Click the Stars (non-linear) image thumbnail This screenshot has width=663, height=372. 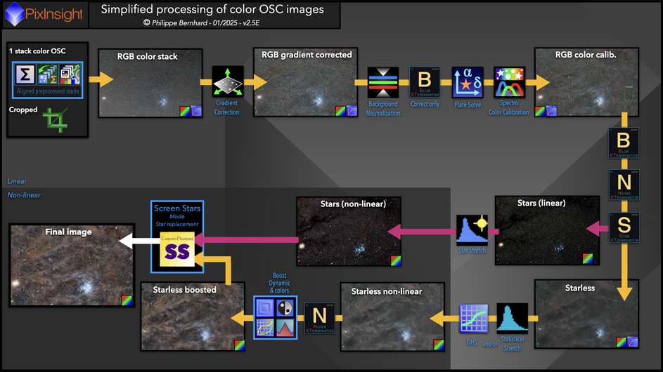pyautogui.click(x=349, y=232)
